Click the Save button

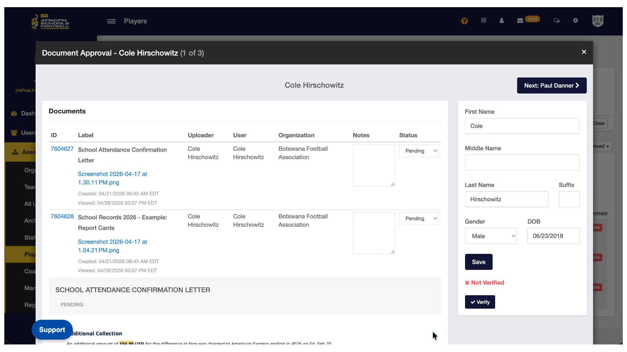tap(478, 262)
